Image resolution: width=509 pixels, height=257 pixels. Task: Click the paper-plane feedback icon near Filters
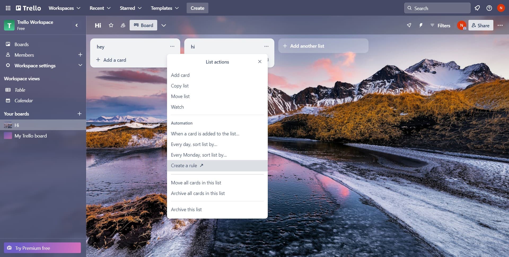point(409,25)
